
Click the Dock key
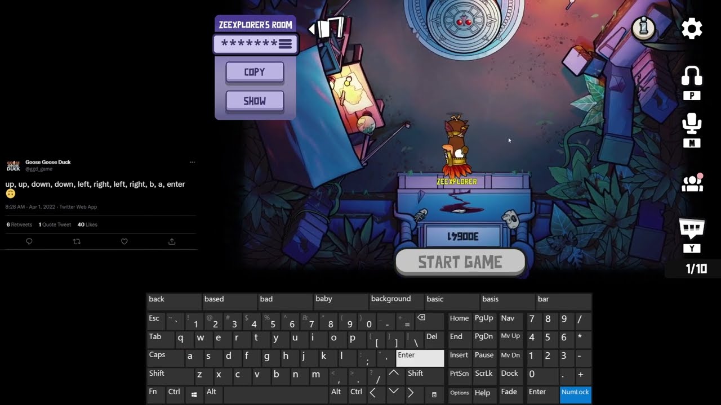[x=510, y=376]
